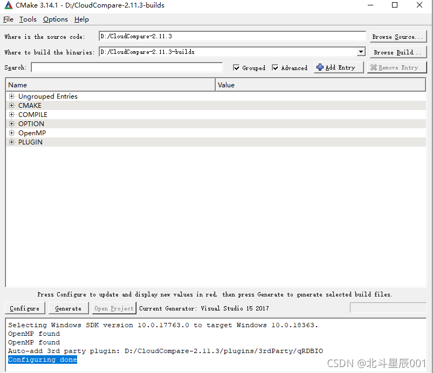Expand the OpenMP group
This screenshot has width=433, height=373.
click(x=12, y=133)
